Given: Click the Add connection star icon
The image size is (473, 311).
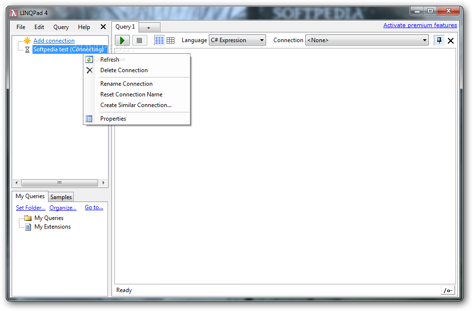Looking at the screenshot, I should click(27, 40).
